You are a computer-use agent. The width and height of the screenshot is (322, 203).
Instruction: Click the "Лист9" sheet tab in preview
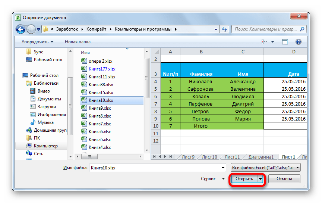[188, 157]
